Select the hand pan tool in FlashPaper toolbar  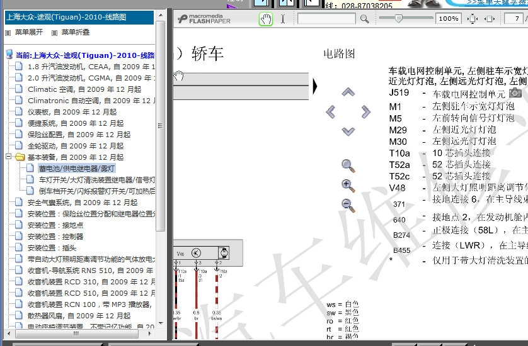coord(266,19)
